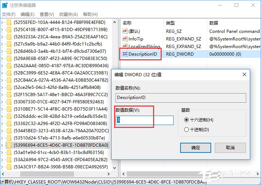Screen dimensions: 261x185
Task: Expand the {525C410E-B007-4F15-81DD-49DF9B17139B} key
Action: (x=2, y=30)
